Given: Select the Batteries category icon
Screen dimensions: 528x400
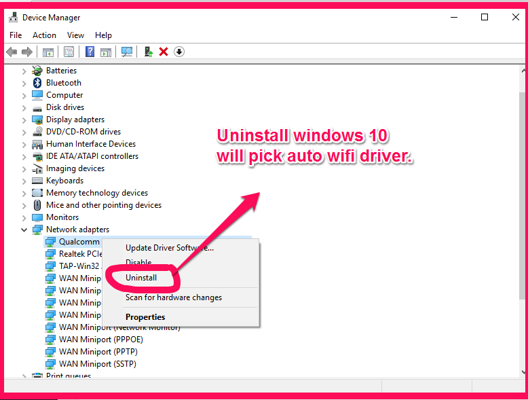Looking at the screenshot, I should [x=37, y=71].
